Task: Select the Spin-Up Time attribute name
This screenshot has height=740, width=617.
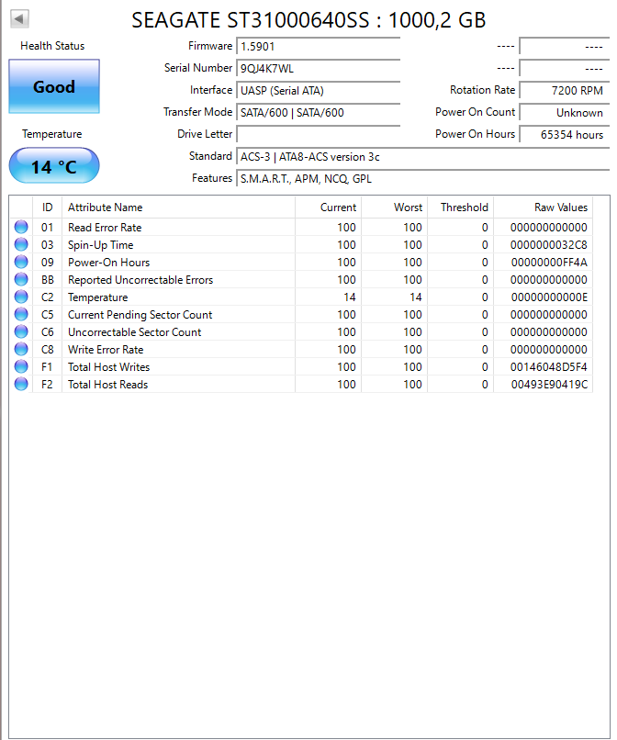Action: pyautogui.click(x=101, y=245)
